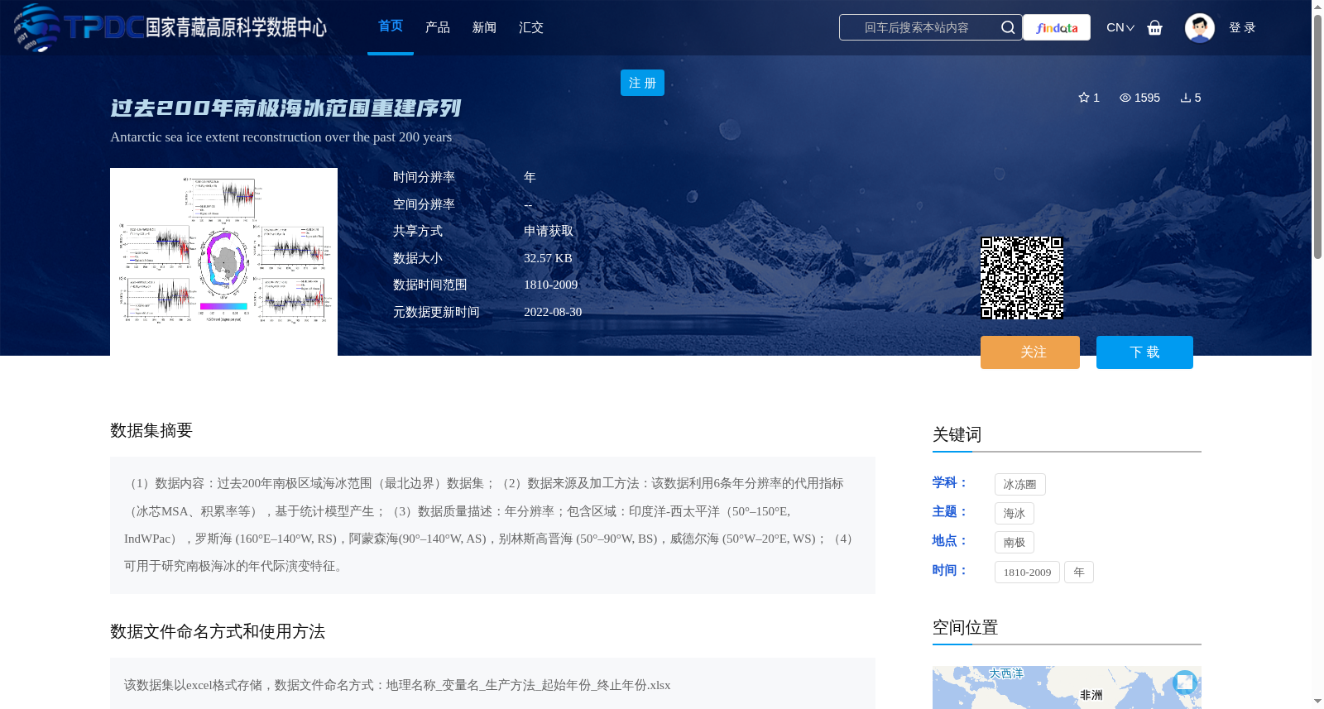Click the star favorites count icon
The width and height of the screenshot is (1324, 709).
click(x=1084, y=98)
